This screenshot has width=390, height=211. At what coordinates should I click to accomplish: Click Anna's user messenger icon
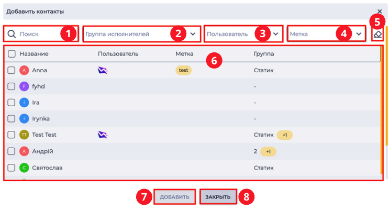pos(103,70)
